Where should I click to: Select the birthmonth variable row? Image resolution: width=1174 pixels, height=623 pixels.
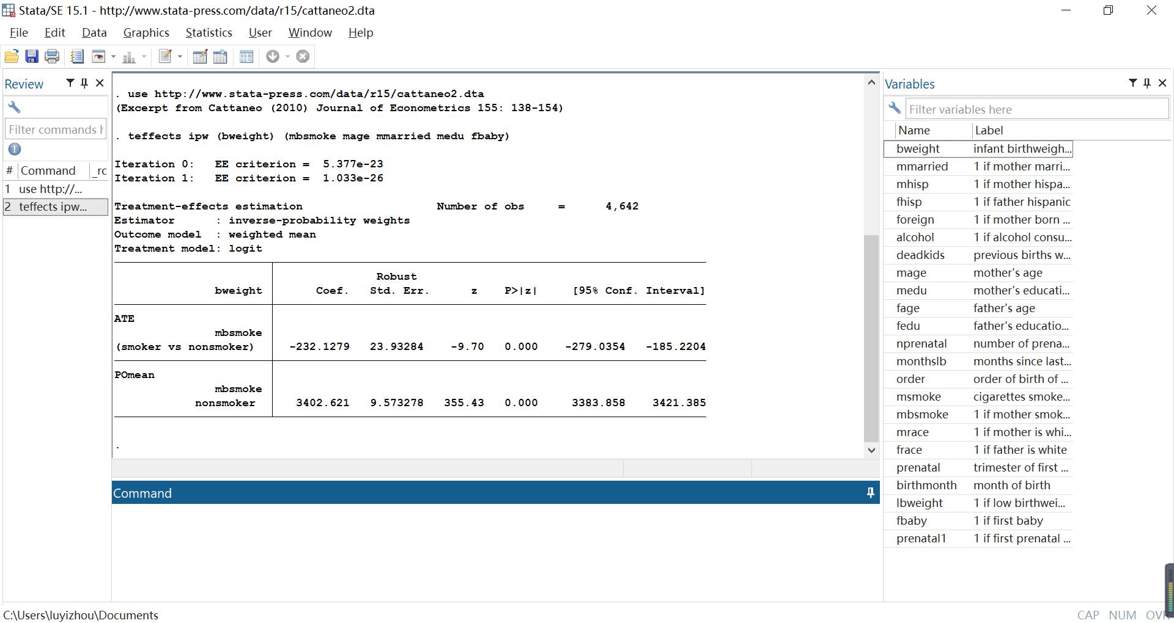[x=978, y=486]
